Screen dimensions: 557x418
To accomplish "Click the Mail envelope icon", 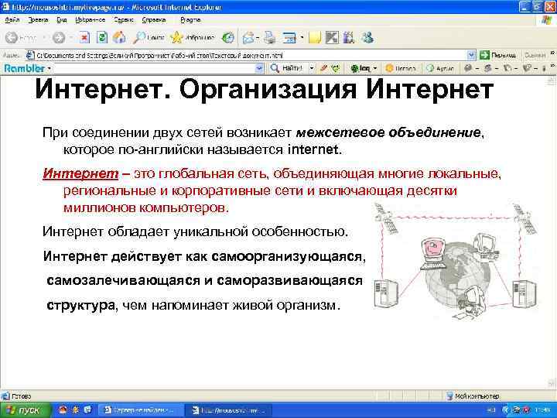I will click(248, 38).
